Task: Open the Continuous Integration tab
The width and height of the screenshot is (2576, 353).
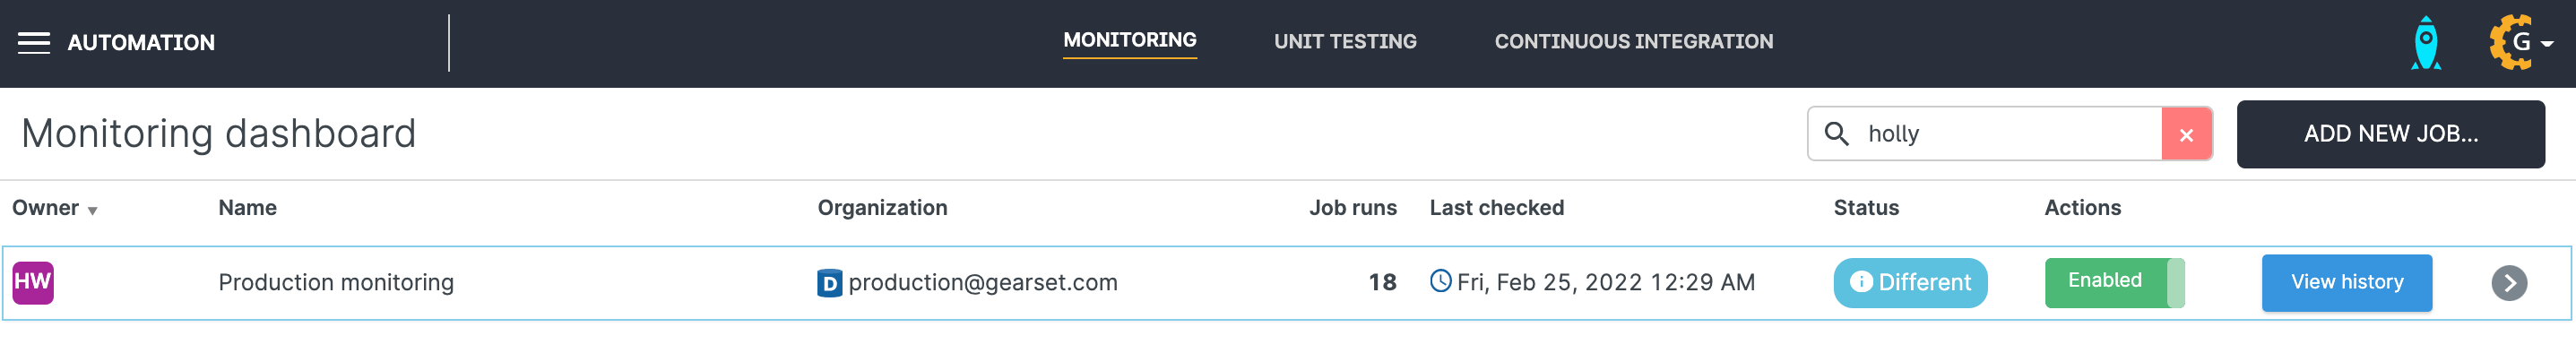Action: point(1633,42)
